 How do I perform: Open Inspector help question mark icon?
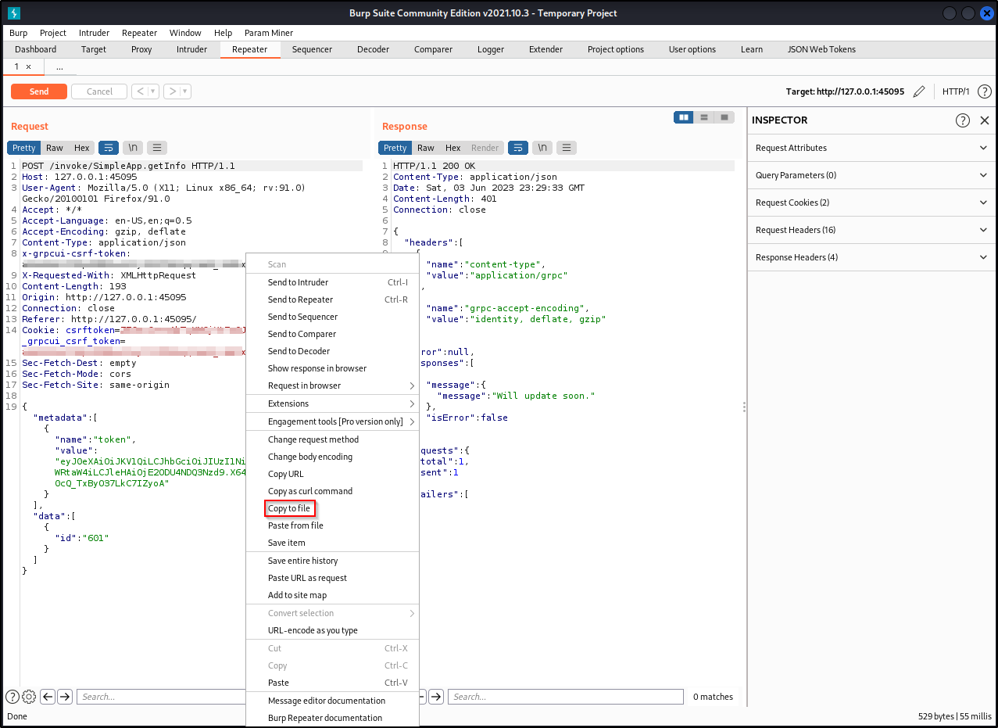pyautogui.click(x=963, y=120)
